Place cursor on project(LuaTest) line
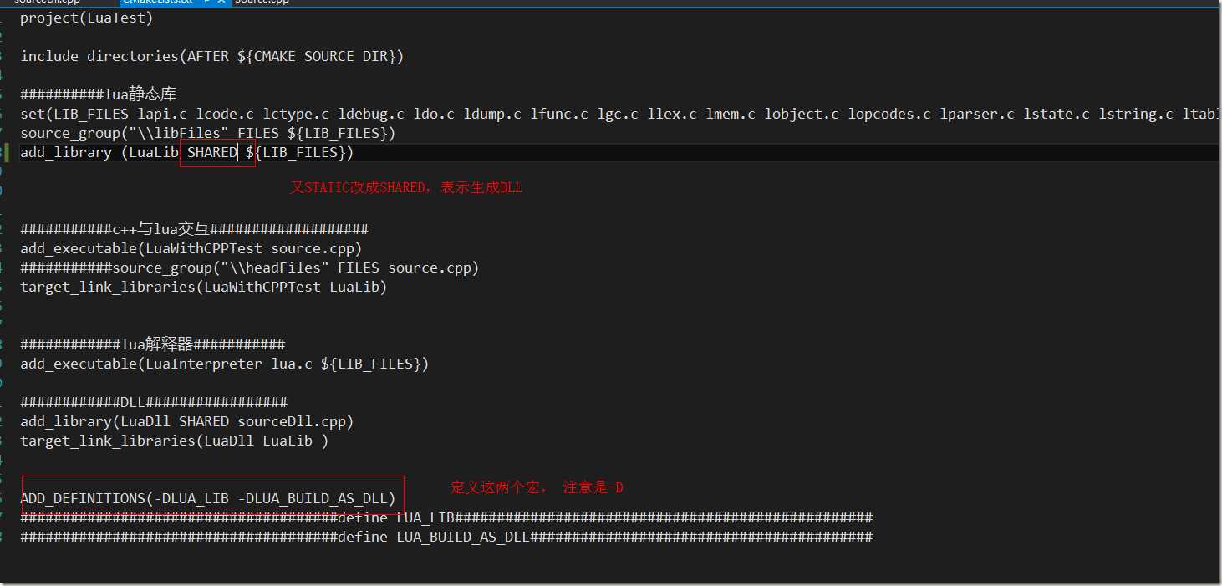Screen dimensions: 1222x586 [87, 18]
